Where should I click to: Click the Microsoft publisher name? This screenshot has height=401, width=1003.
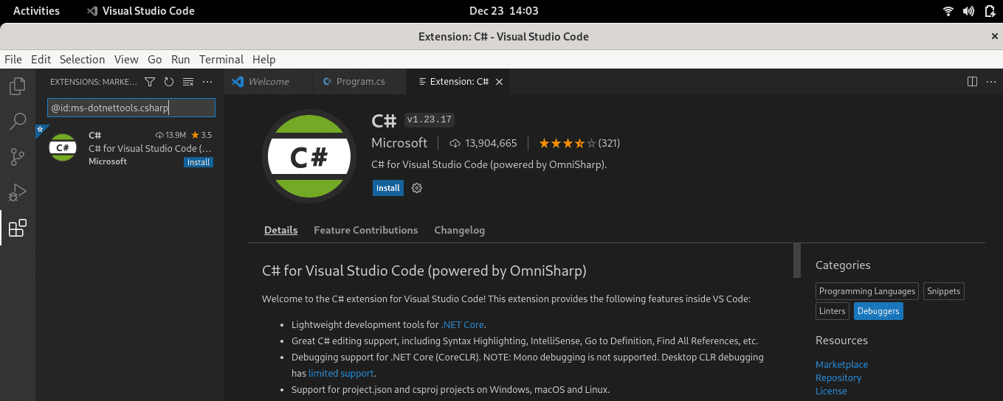point(399,143)
